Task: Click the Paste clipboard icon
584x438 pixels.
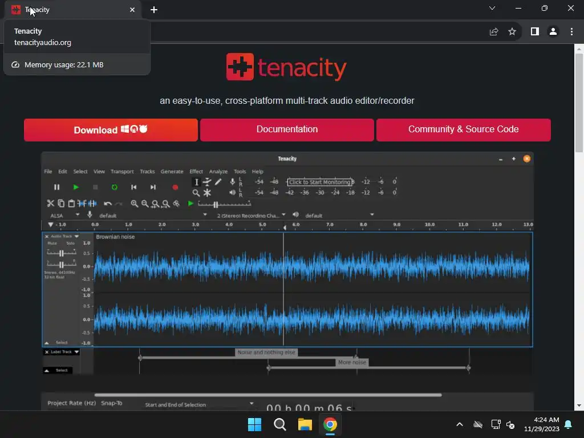Action: click(71, 204)
